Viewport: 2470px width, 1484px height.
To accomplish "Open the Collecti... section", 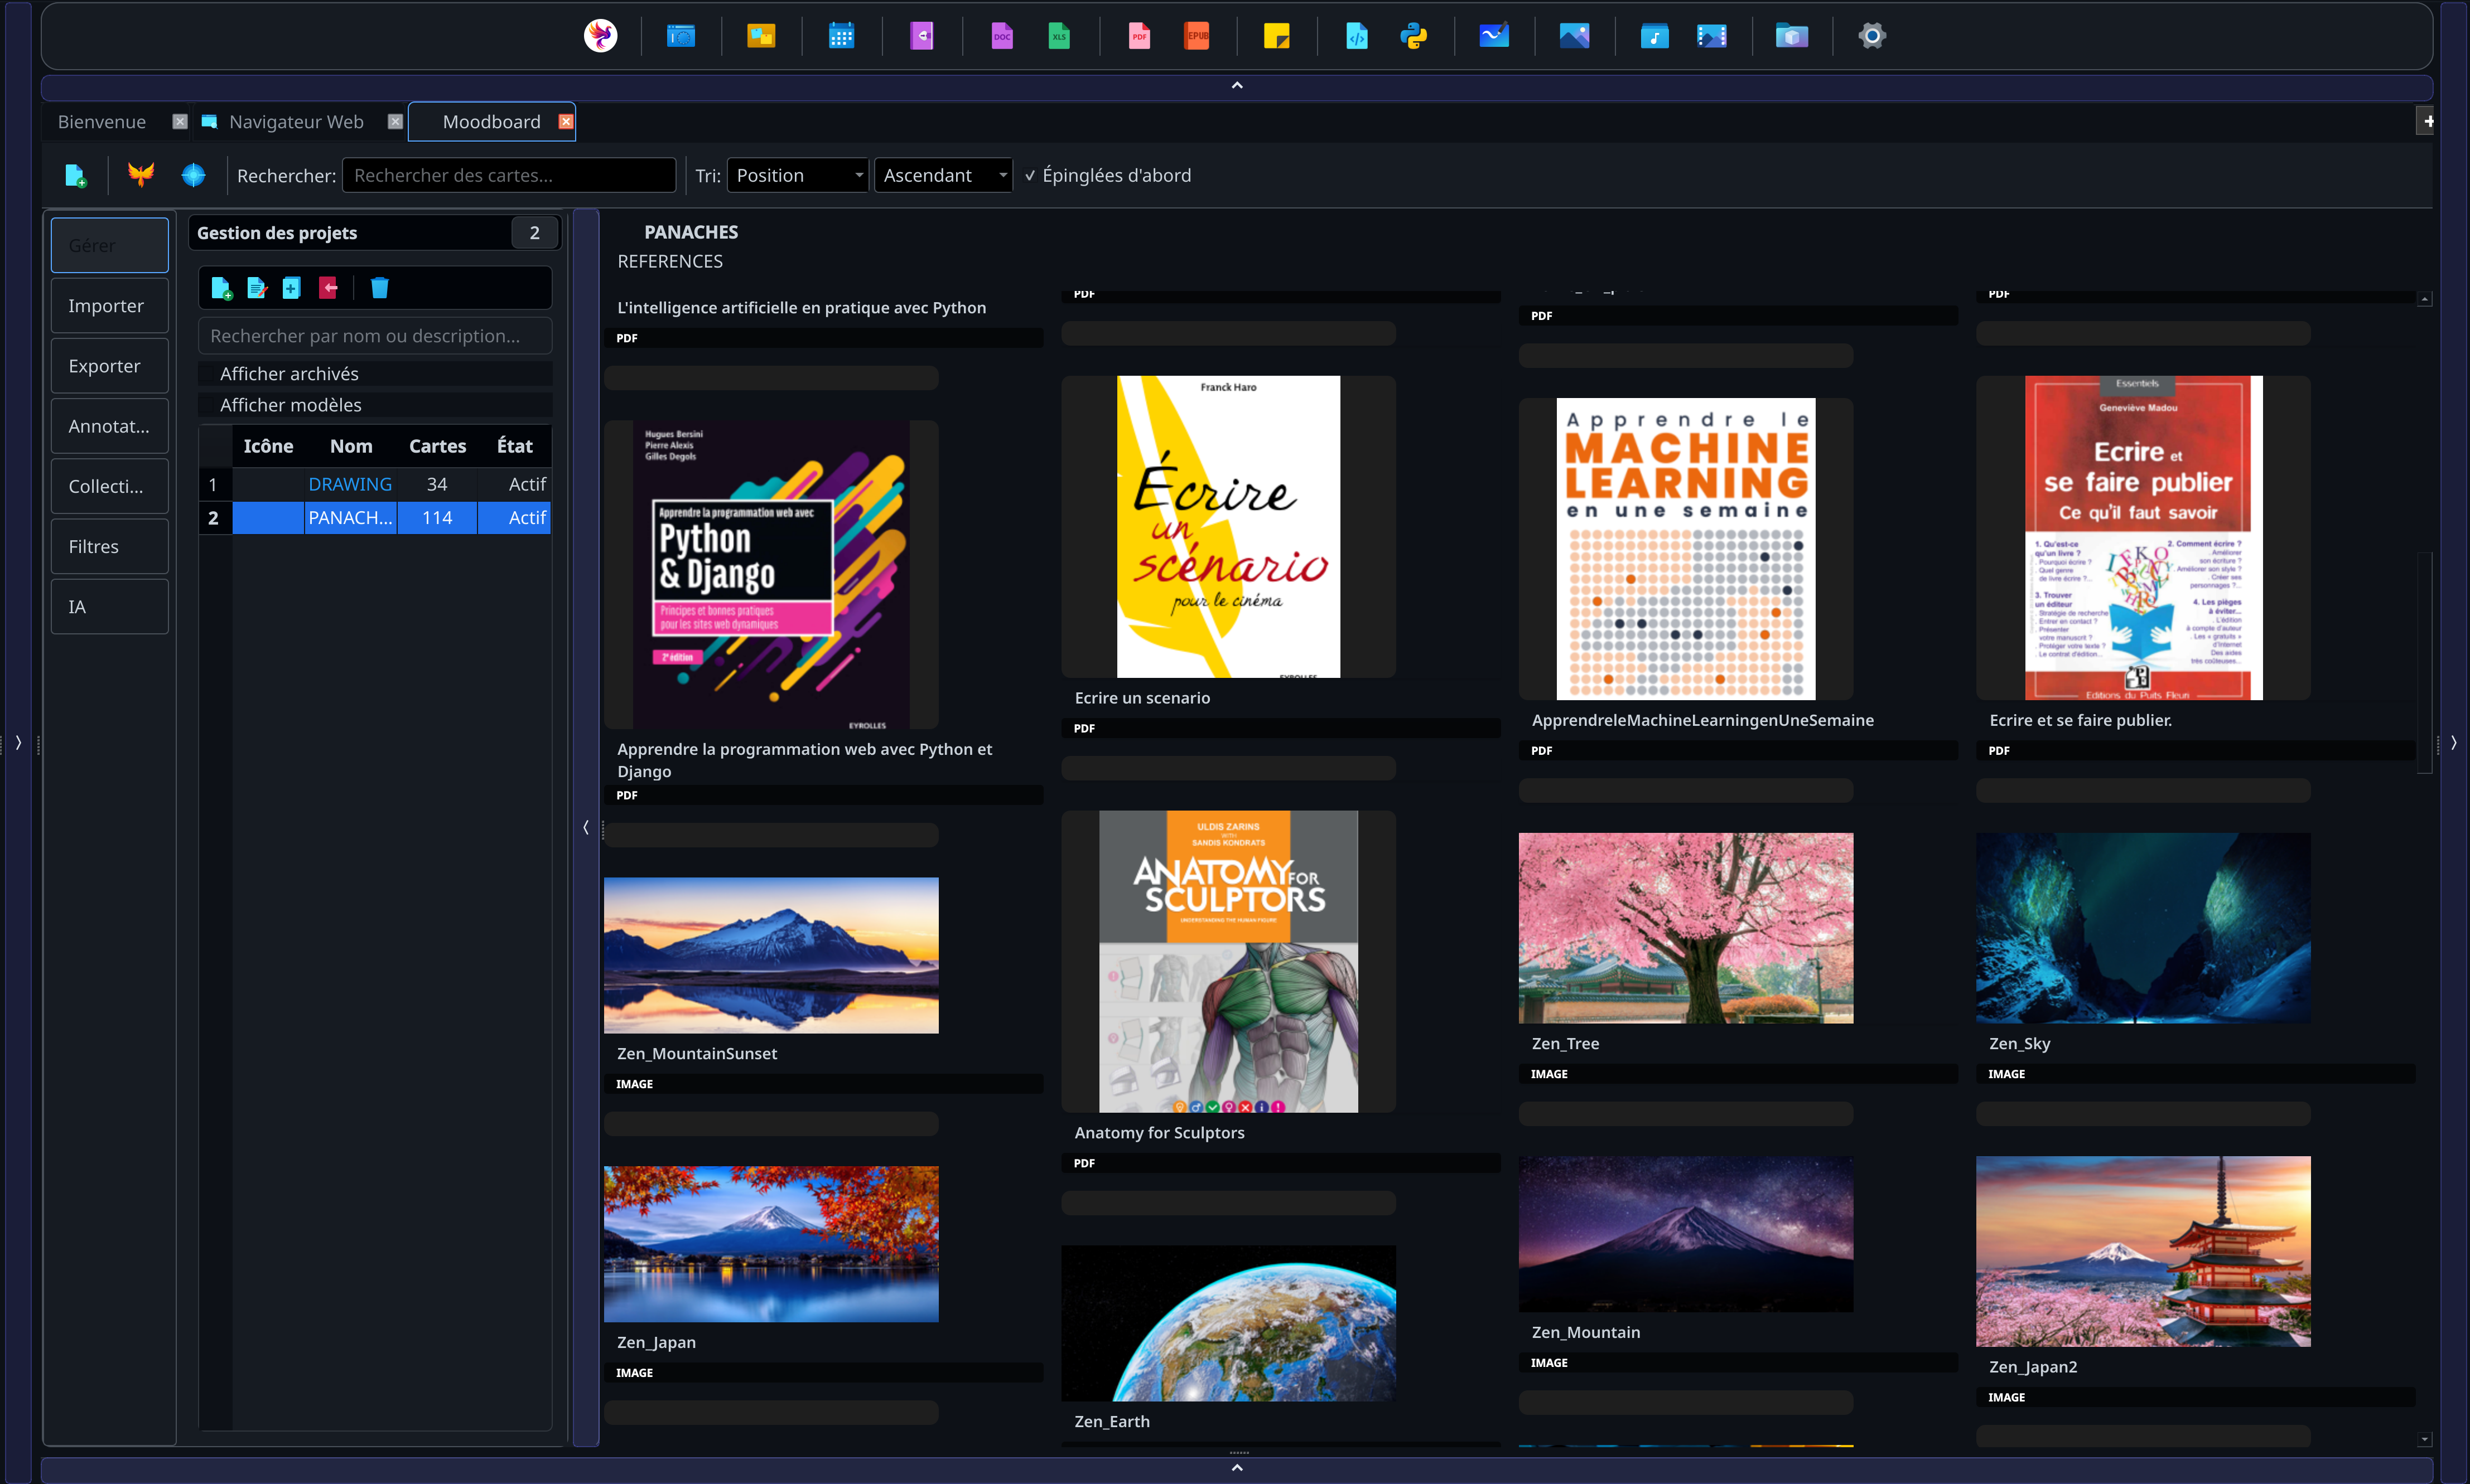I will click(110, 486).
